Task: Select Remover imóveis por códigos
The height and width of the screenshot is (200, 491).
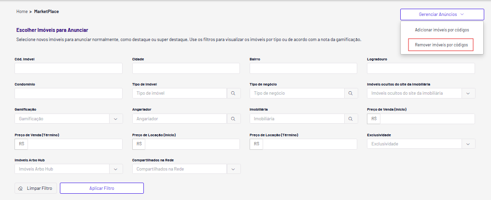Action: [441, 45]
